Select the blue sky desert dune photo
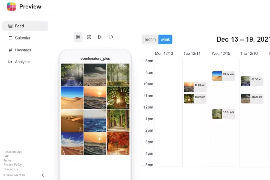The height and width of the screenshot is (180, 270). pos(72,98)
